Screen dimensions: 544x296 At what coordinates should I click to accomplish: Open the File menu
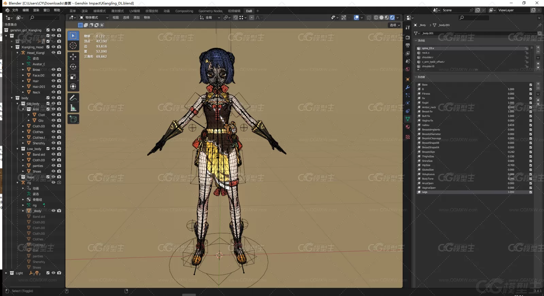(15, 10)
